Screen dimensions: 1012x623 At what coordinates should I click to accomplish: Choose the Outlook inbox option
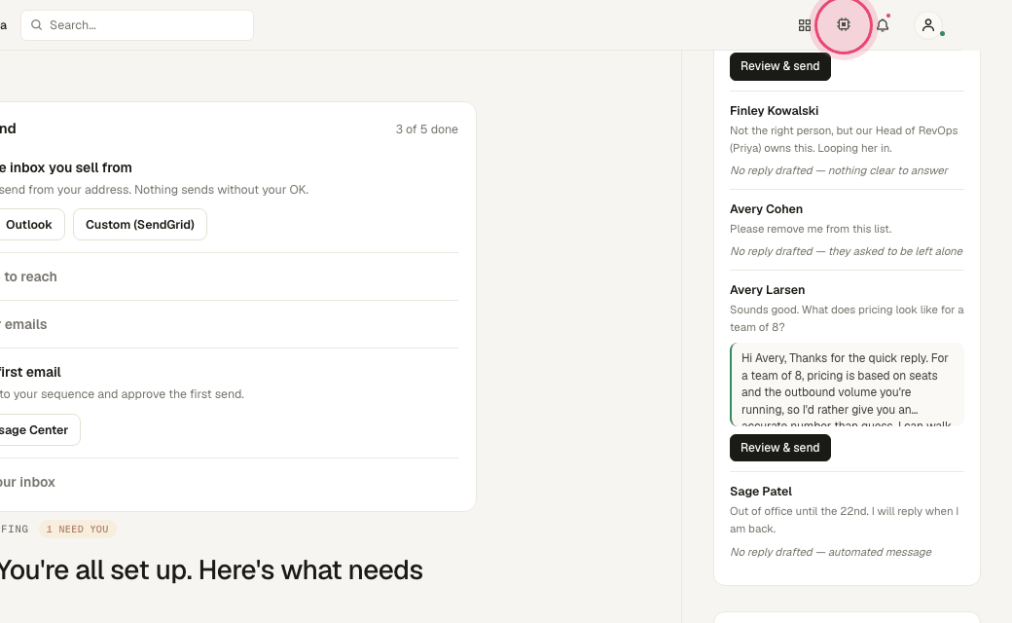tap(29, 225)
